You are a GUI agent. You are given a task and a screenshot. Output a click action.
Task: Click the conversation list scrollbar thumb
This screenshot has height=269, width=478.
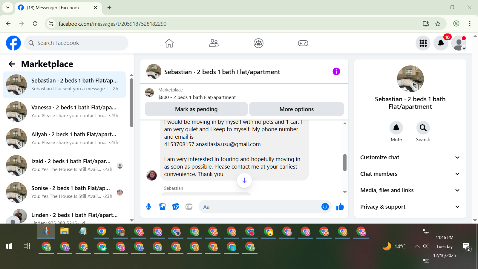click(x=131, y=103)
